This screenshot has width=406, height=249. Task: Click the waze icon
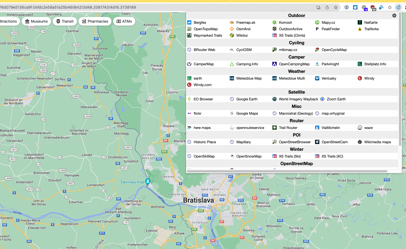tap(360, 128)
